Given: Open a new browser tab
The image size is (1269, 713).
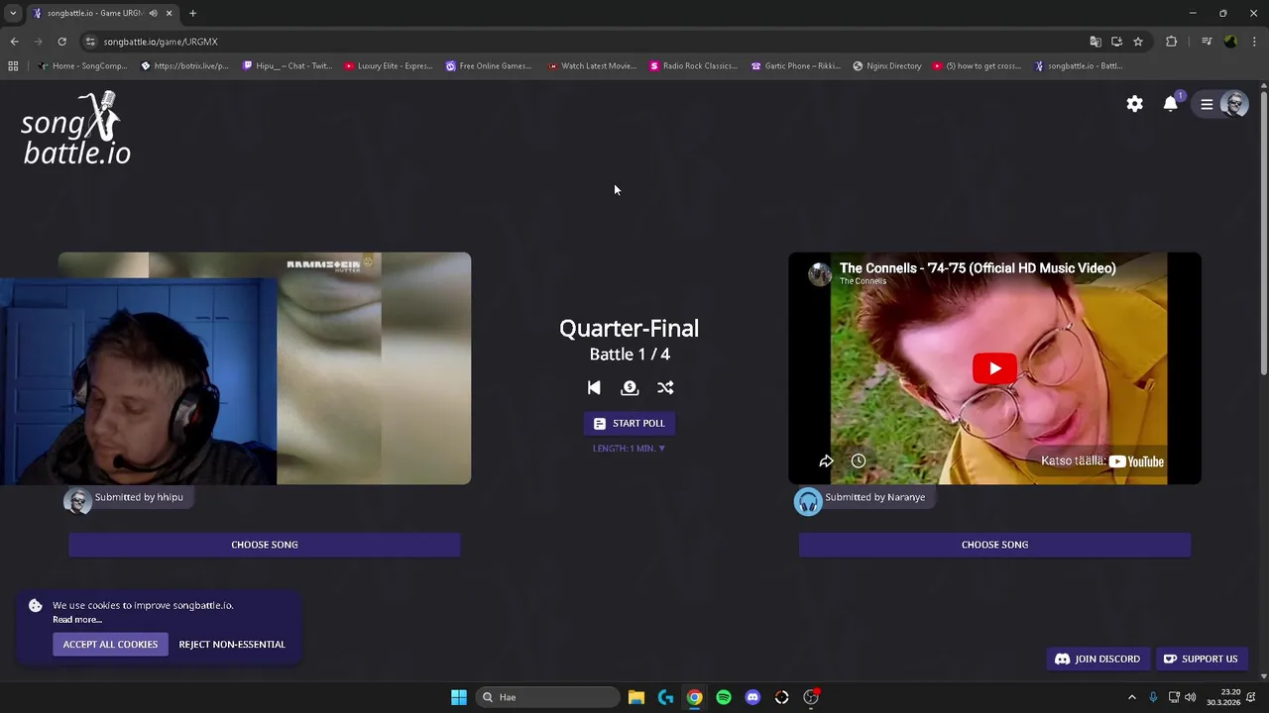Looking at the screenshot, I should (192, 13).
